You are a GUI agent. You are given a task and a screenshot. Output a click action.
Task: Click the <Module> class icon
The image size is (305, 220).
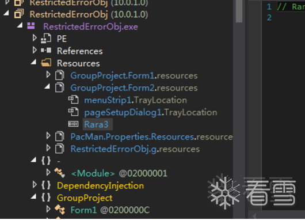click(59, 173)
